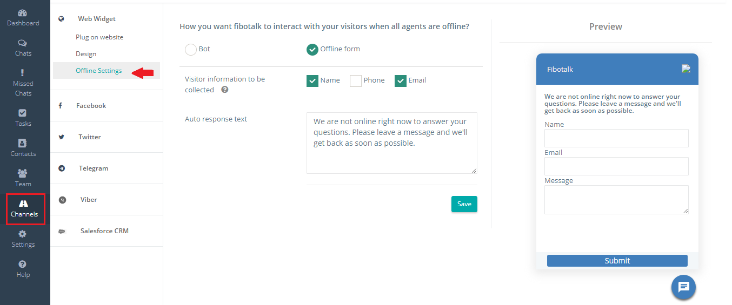Uncheck the Email checkbox
Image resolution: width=732 pixels, height=305 pixels.
pos(401,81)
